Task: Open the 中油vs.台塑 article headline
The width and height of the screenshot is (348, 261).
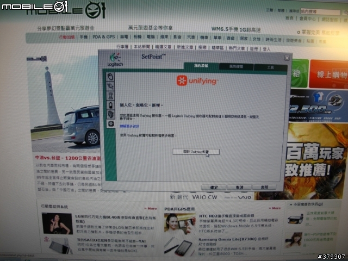Action: point(68,158)
